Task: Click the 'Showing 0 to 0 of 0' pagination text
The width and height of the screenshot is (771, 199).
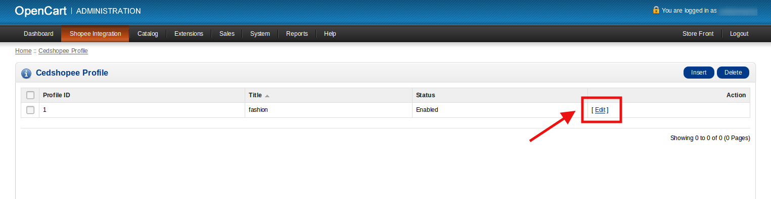Action: (710, 138)
